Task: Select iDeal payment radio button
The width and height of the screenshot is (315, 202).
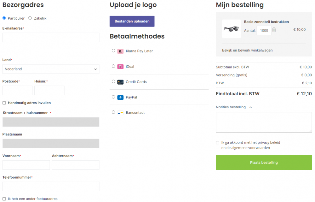Action: pyautogui.click(x=113, y=66)
